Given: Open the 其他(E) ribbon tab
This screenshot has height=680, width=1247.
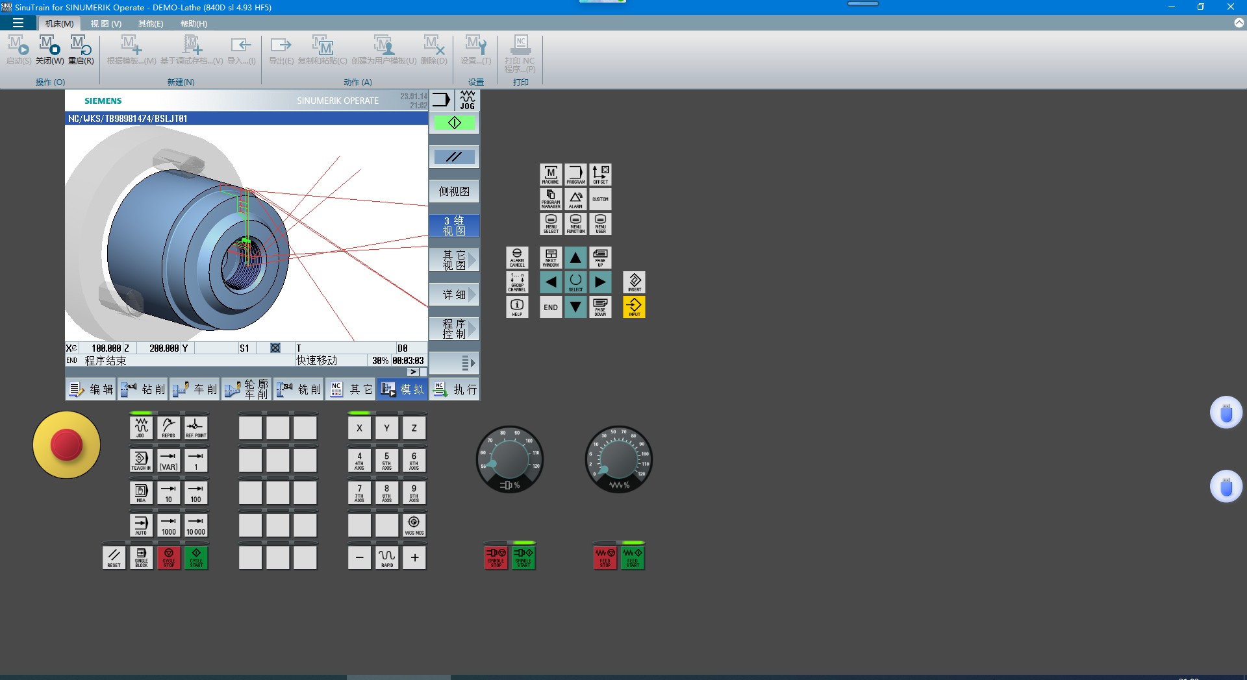Looking at the screenshot, I should [x=151, y=23].
